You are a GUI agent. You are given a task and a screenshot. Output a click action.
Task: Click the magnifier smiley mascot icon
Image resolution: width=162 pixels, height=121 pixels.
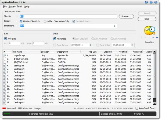point(150,30)
